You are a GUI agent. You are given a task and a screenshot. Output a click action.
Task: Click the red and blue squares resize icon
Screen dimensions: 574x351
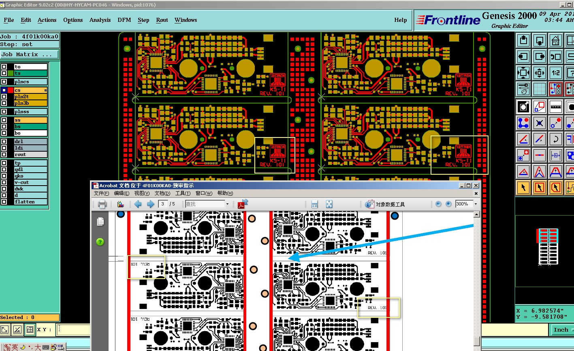click(540, 107)
